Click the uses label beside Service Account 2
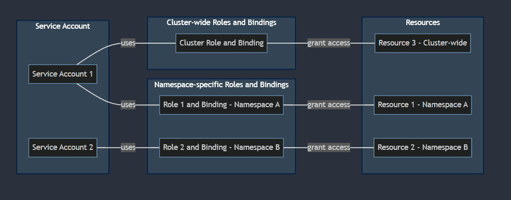511x200 pixels. tap(128, 148)
